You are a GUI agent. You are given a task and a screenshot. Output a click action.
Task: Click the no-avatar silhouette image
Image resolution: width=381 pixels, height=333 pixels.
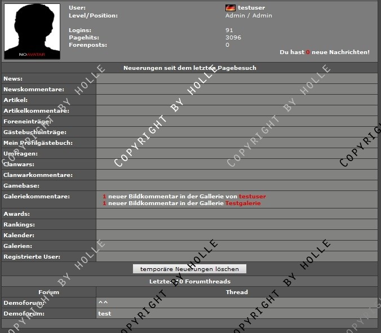[32, 32]
